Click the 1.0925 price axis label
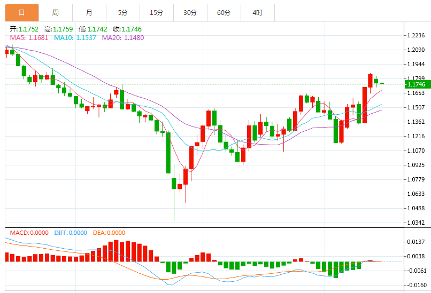The width and height of the screenshot is (431, 293). pos(416,165)
